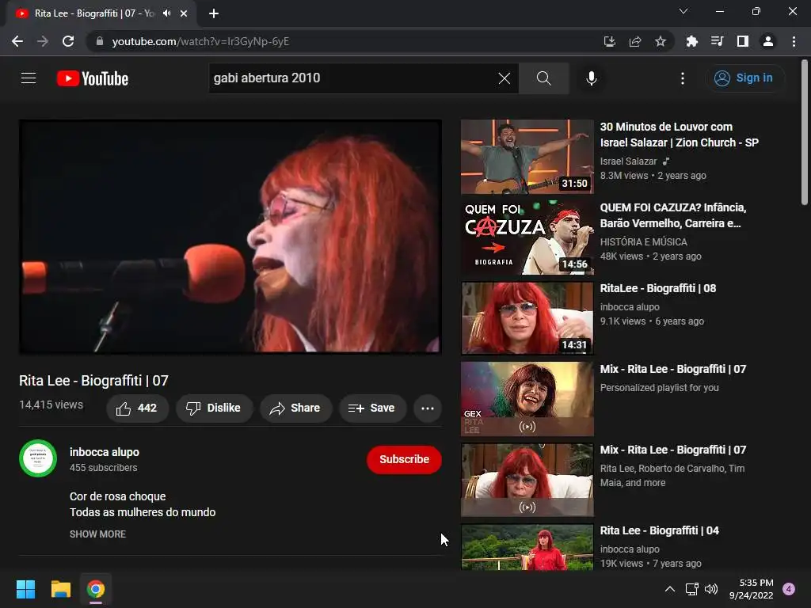The image size is (811, 608).
Task: Subscribe to inbocca alupo channel
Action: (404, 460)
